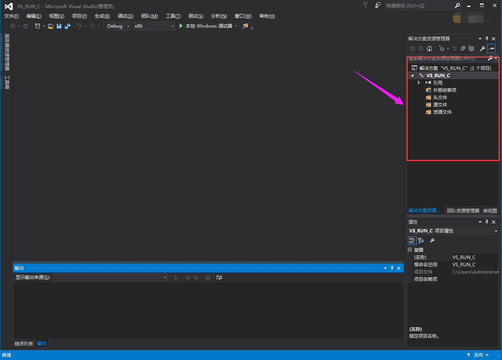Open the Solution Explorer window options dropdown
The height and width of the screenshot is (360, 502).
[x=480, y=38]
